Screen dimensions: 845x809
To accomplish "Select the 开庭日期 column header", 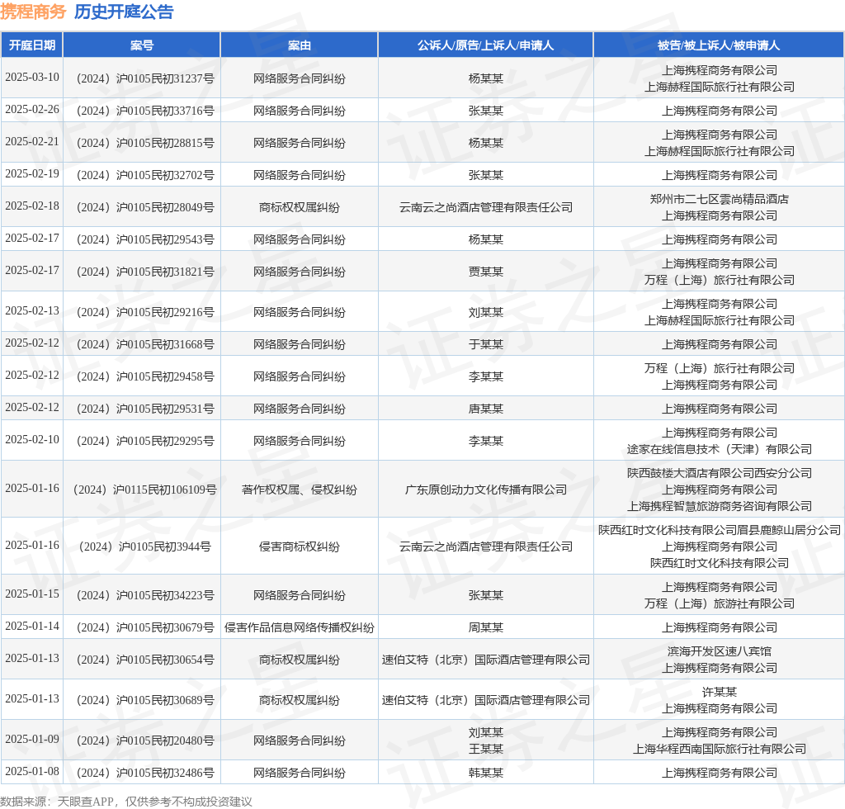I will pyautogui.click(x=32, y=45).
